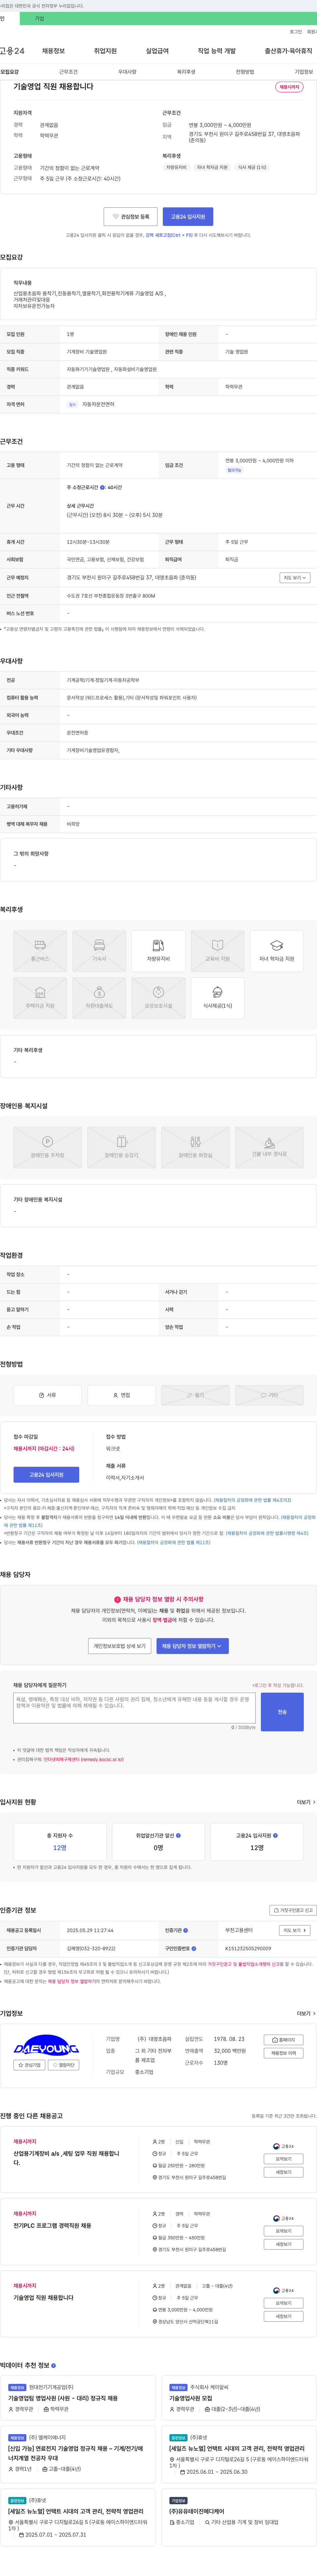The width and height of the screenshot is (317, 2576).
Task: Open 유태이진메디케어 recommended posting
Action: click(x=196, y=2511)
